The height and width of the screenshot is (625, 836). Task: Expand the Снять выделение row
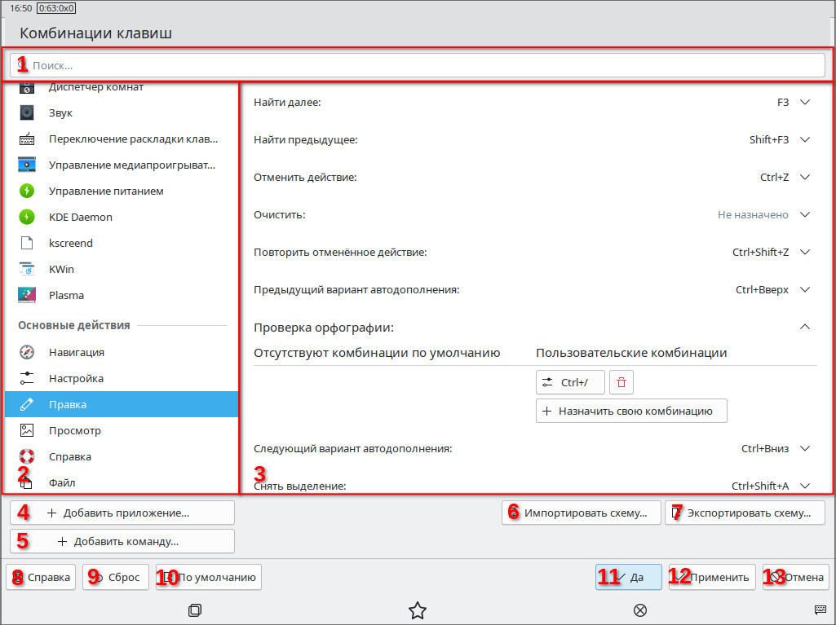(x=805, y=486)
